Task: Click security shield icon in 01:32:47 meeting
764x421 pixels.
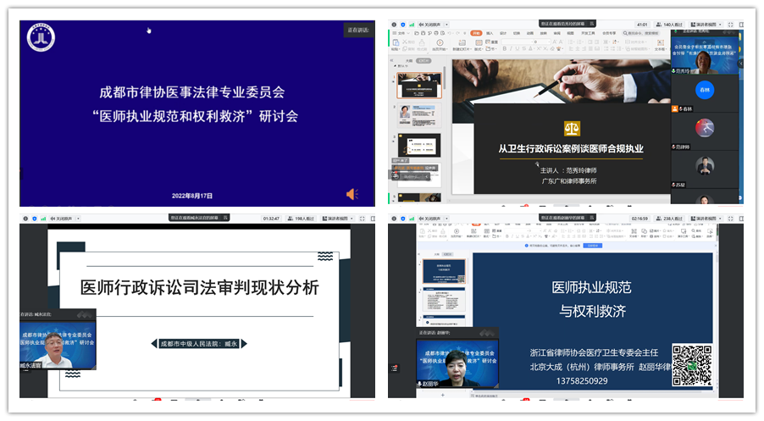Action: tap(34, 219)
